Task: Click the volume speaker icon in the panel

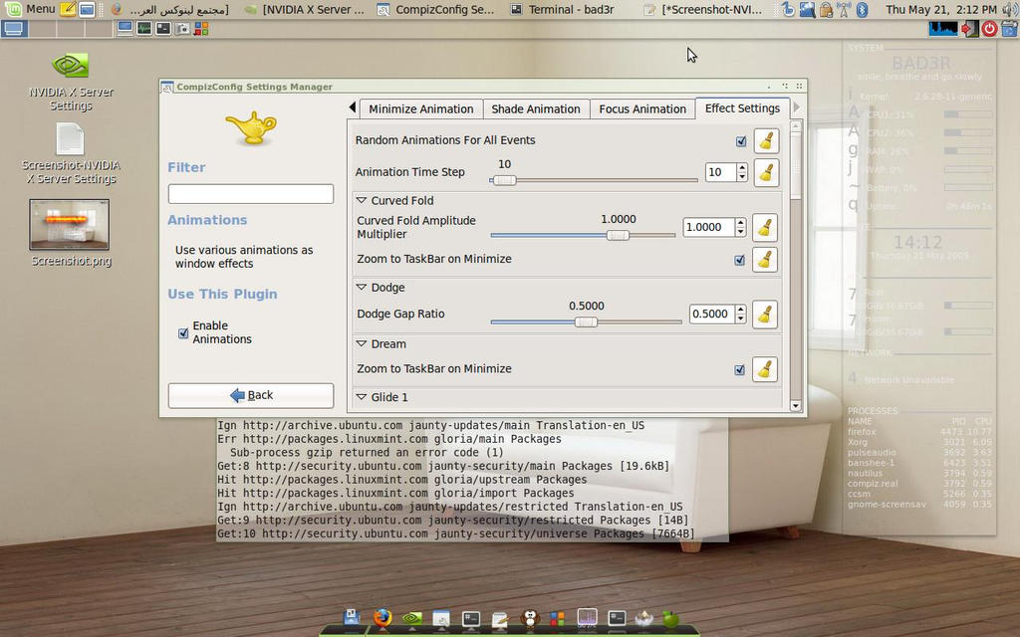Action: (1008, 9)
